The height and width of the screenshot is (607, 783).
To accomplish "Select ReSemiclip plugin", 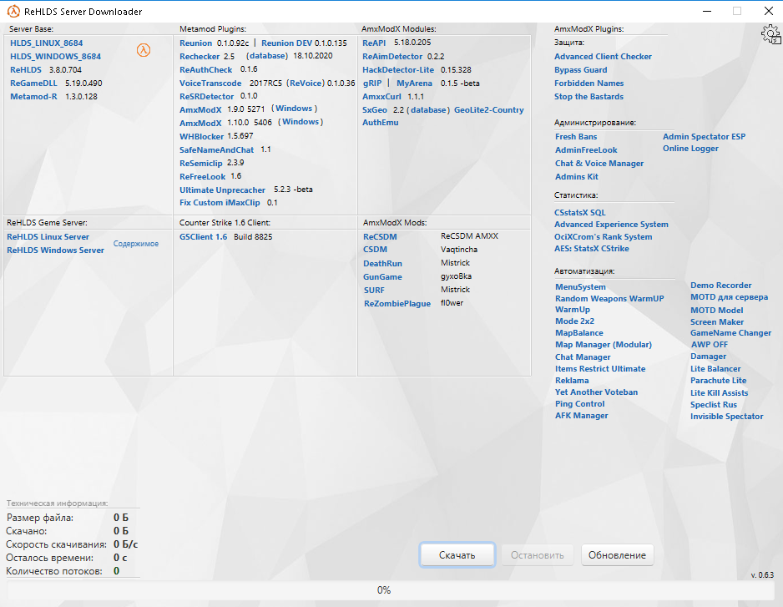I will coord(200,164).
